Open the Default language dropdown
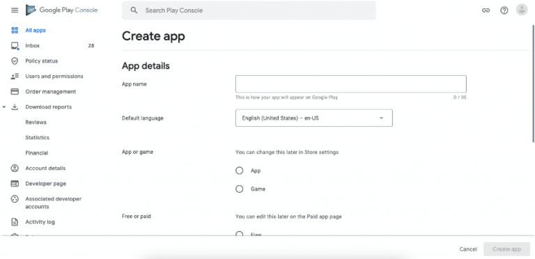 coord(314,118)
